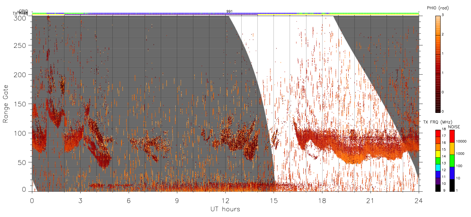Click the '250' Range Gate tick label
The width and height of the screenshot is (471, 217).
click(20, 46)
